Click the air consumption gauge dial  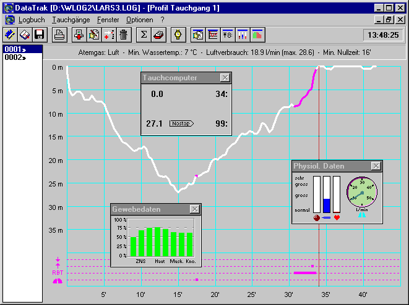click(x=361, y=192)
